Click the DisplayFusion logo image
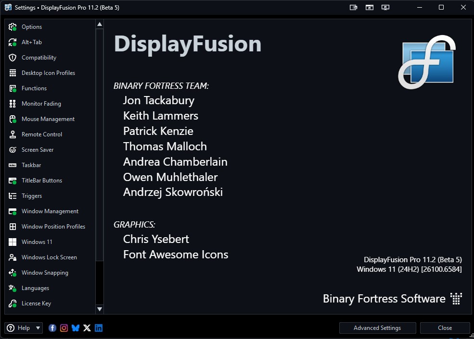The width and height of the screenshot is (474, 339). 426,62
